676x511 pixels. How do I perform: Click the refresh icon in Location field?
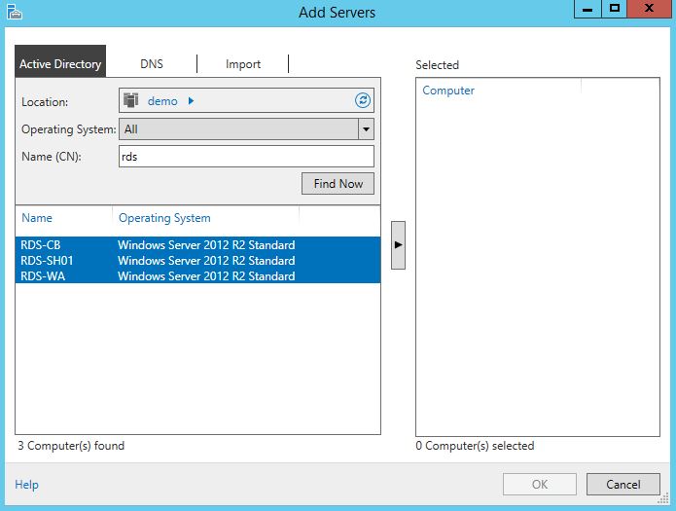(363, 100)
